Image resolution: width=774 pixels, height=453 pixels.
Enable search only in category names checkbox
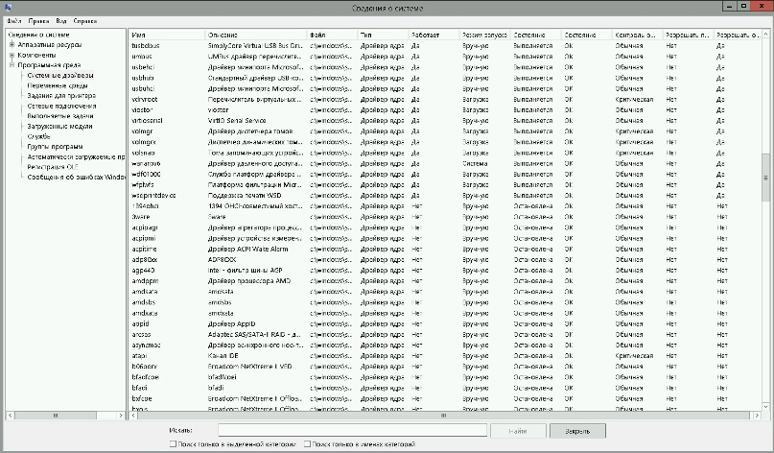click(307, 444)
